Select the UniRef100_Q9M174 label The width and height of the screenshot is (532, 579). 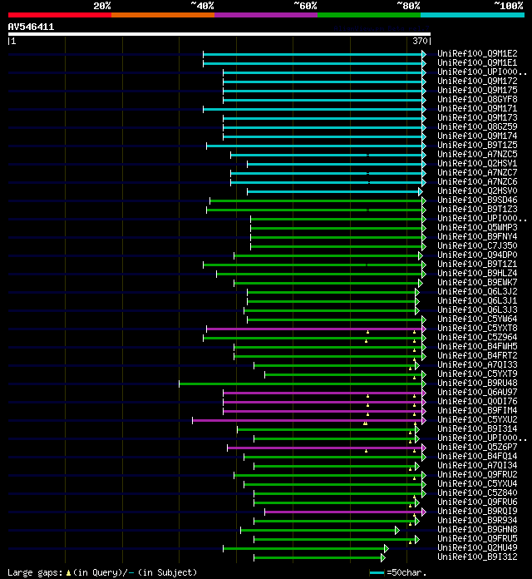tap(477, 136)
